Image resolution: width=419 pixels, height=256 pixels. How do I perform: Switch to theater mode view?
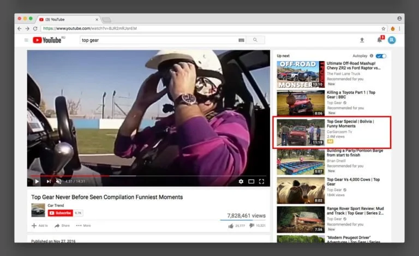coord(251,181)
